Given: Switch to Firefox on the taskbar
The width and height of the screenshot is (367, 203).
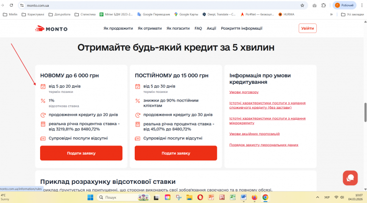Looking at the screenshot, I should 254,197.
